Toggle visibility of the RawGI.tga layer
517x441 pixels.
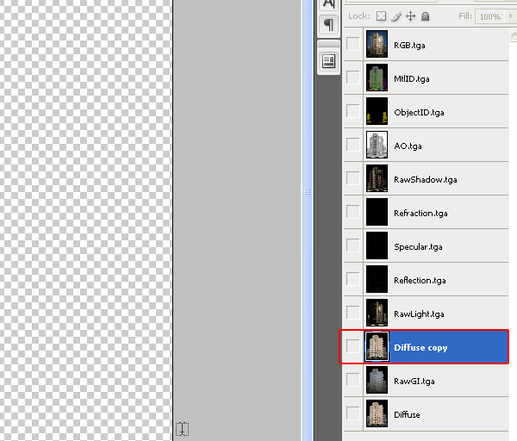point(353,381)
